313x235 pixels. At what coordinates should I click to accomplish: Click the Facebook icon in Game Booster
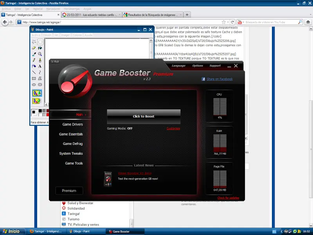[x=203, y=79]
